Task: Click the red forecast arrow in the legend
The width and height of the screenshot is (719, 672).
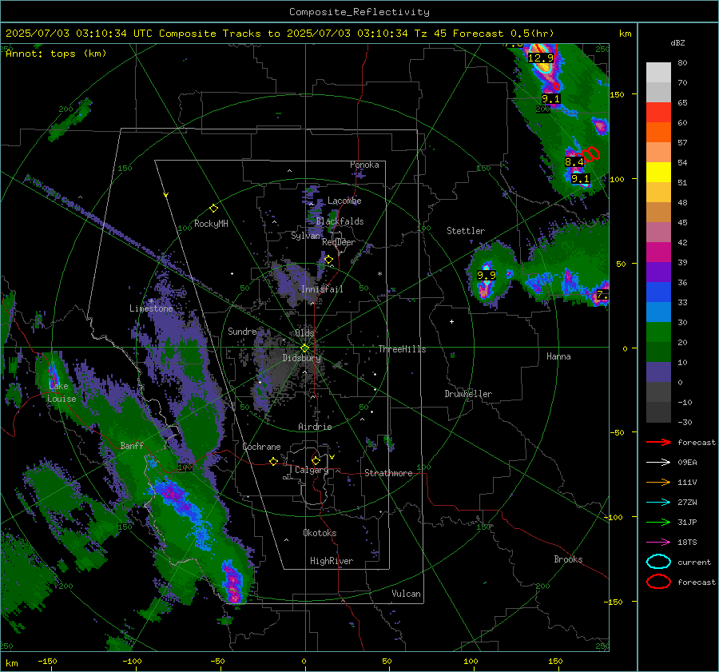Action: pos(658,442)
